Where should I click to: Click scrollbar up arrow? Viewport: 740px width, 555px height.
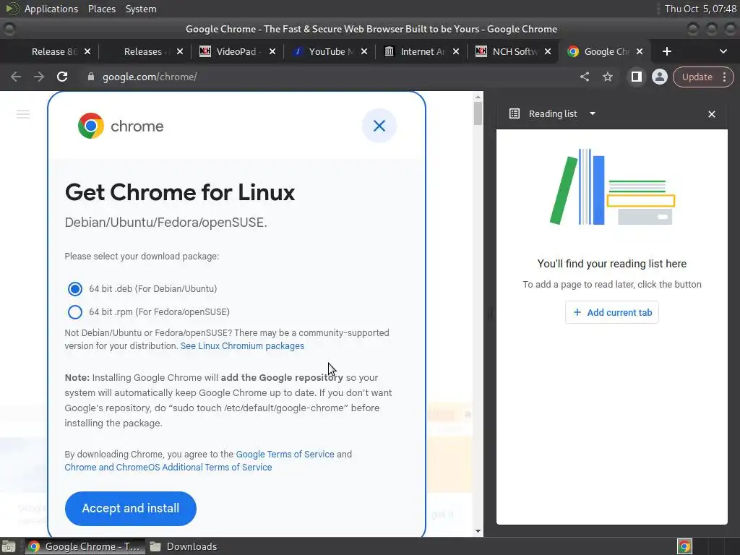click(478, 97)
